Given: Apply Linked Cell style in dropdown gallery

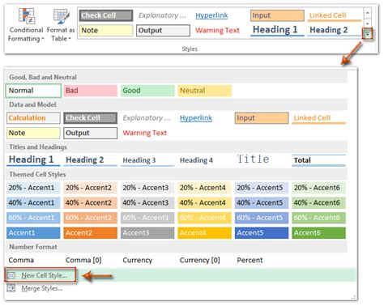Looking at the screenshot, I should coord(318,118).
